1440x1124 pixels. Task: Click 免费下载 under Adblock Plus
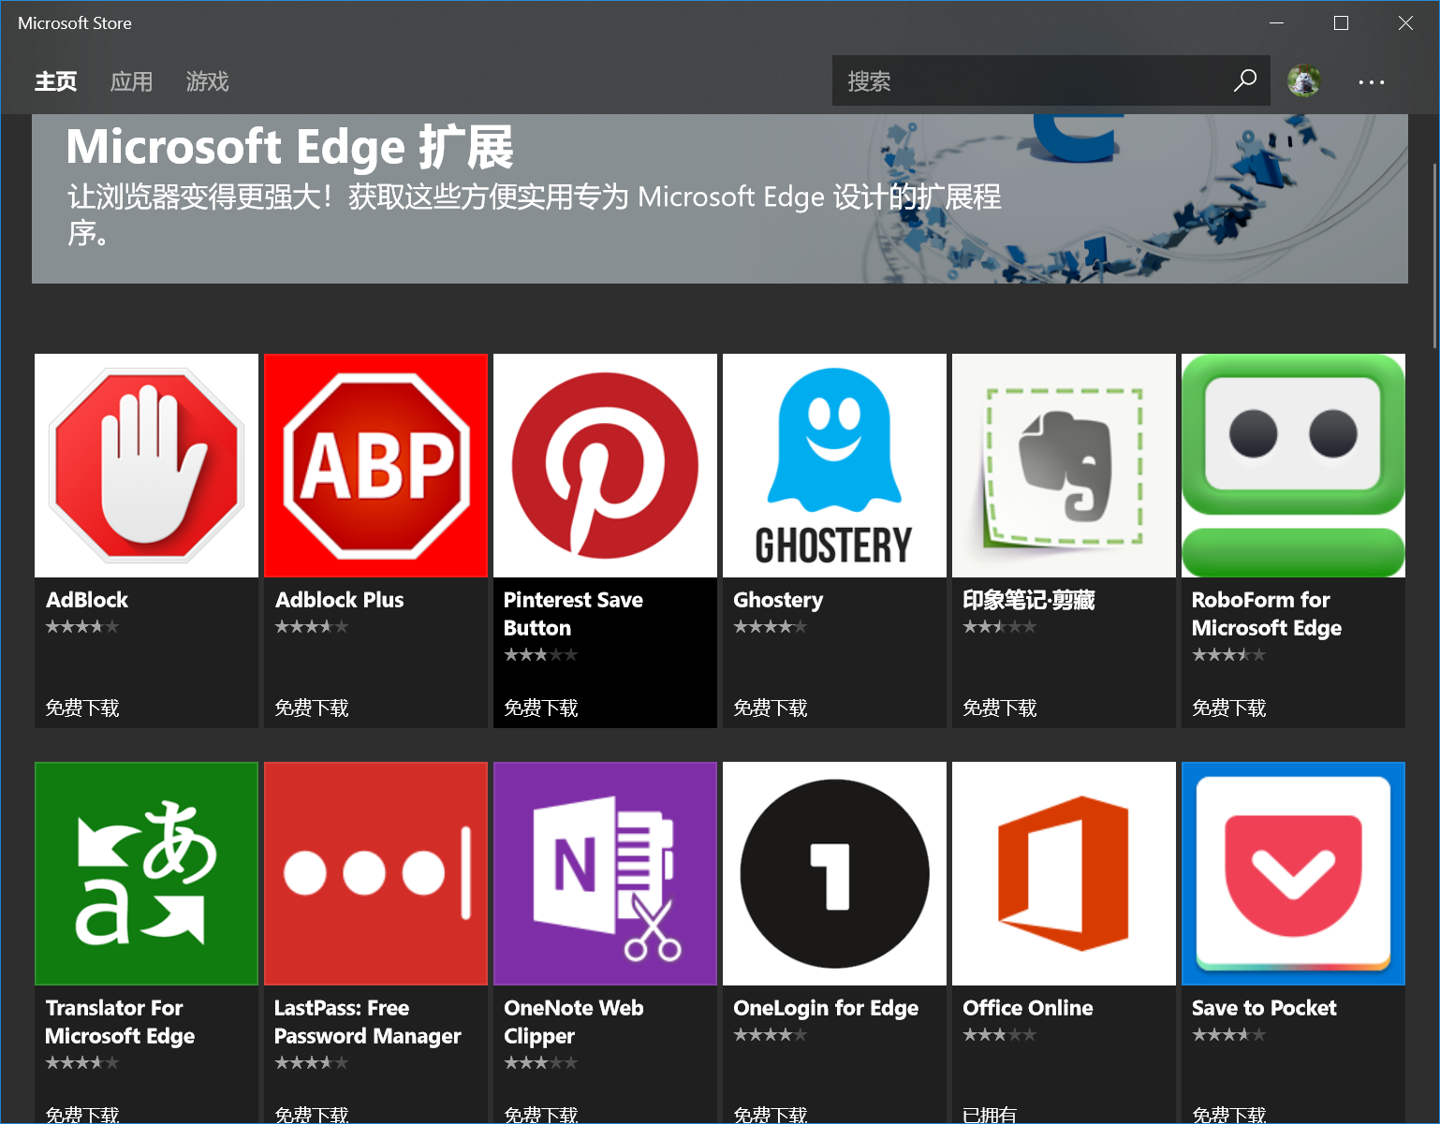[312, 708]
